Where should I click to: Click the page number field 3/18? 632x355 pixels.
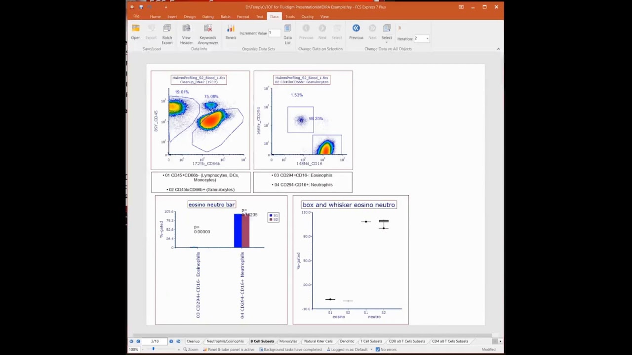point(155,341)
